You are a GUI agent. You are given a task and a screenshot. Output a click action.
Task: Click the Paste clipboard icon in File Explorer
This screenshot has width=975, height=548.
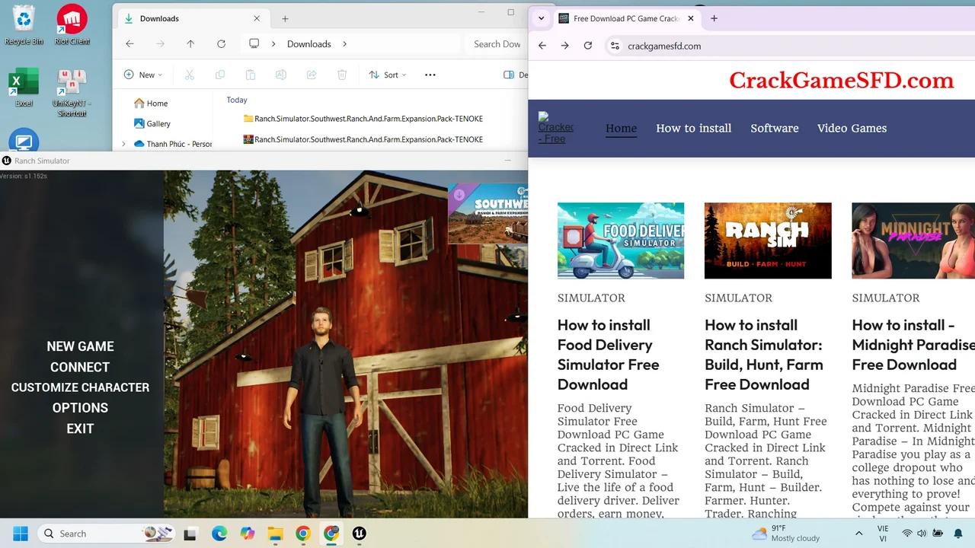coord(251,75)
